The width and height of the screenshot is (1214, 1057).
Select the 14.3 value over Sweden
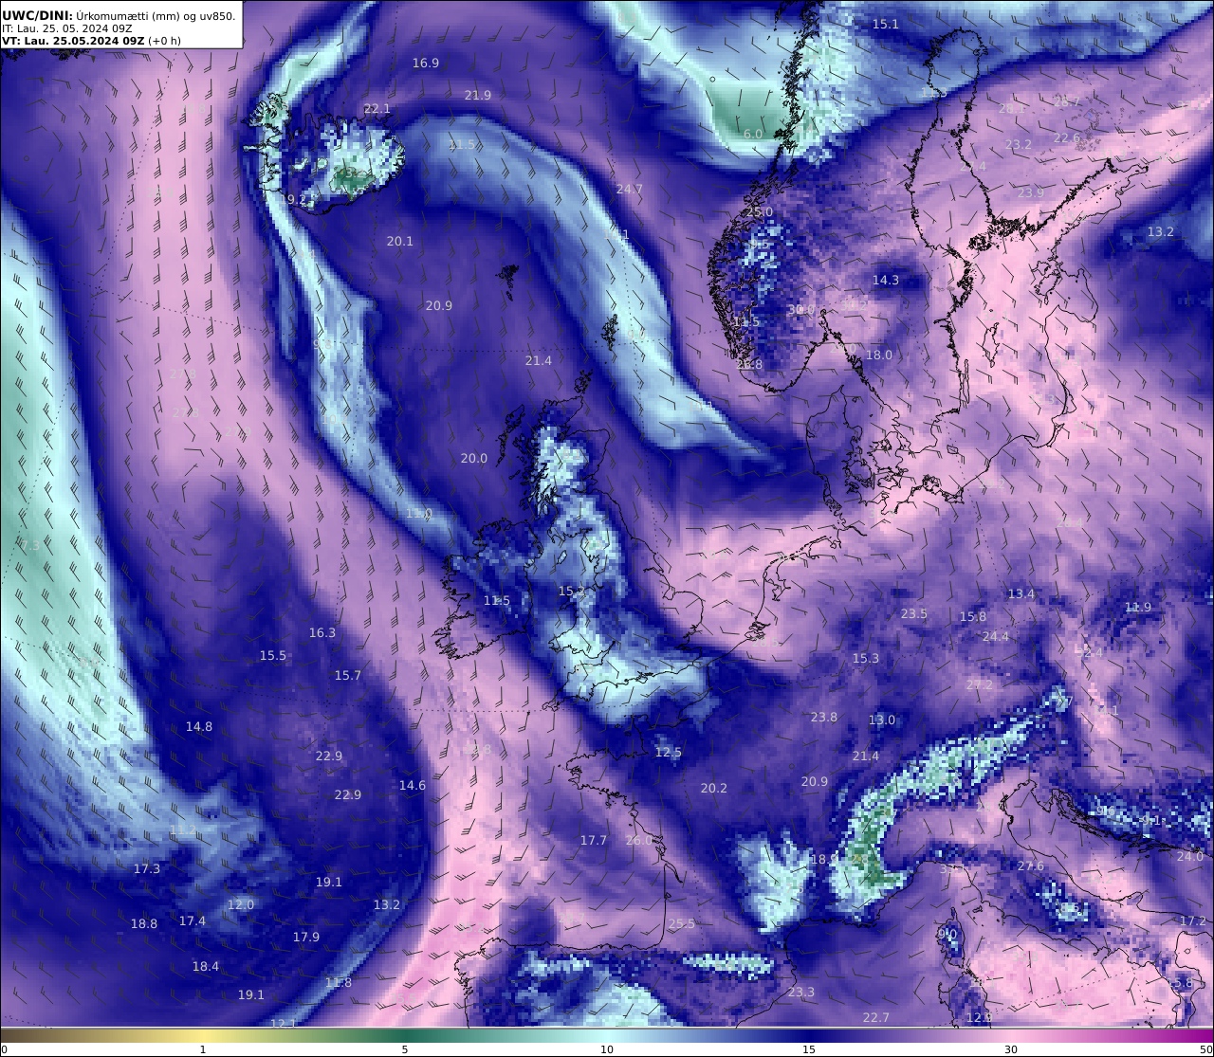pyautogui.click(x=886, y=280)
